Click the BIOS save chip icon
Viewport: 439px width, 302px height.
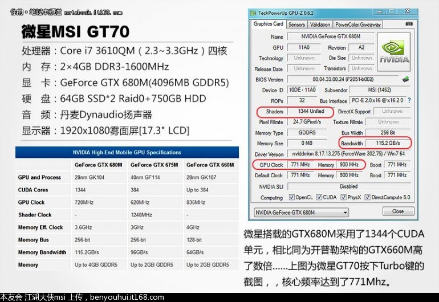point(406,79)
